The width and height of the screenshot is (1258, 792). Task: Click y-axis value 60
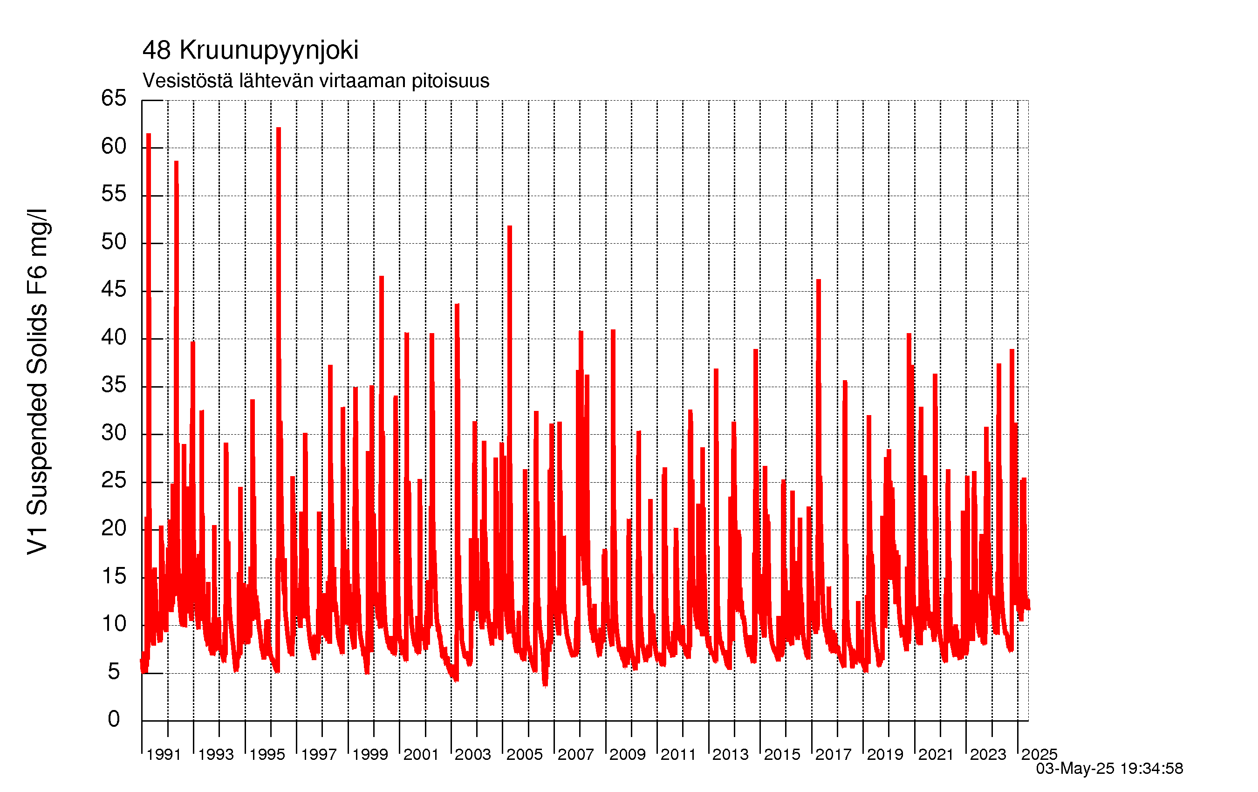pos(114,146)
